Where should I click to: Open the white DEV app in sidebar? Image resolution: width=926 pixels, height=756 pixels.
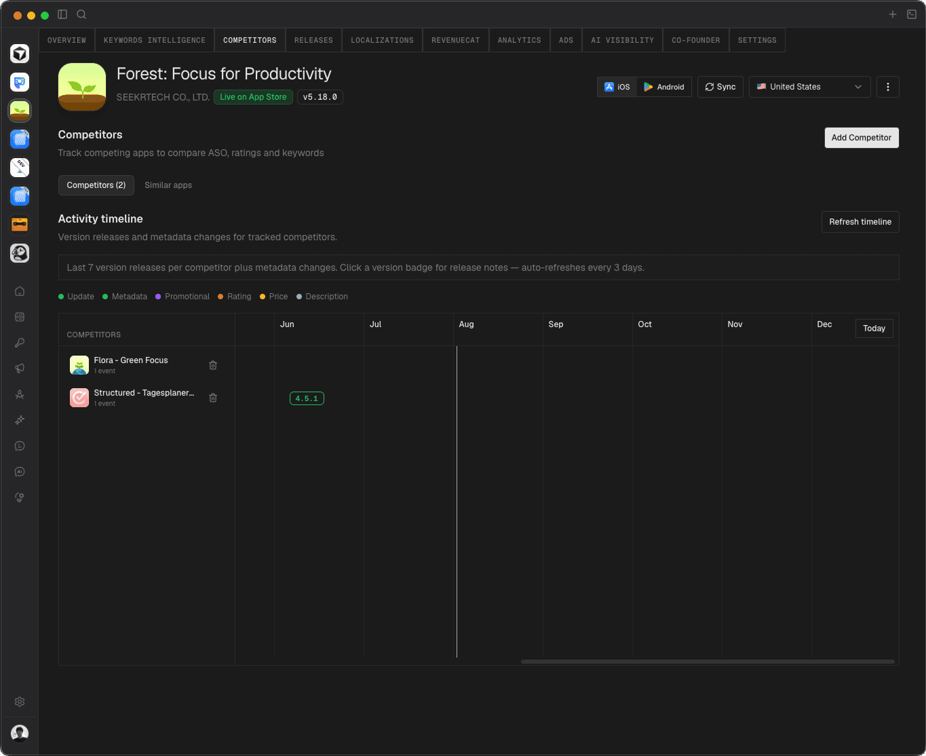[20, 167]
